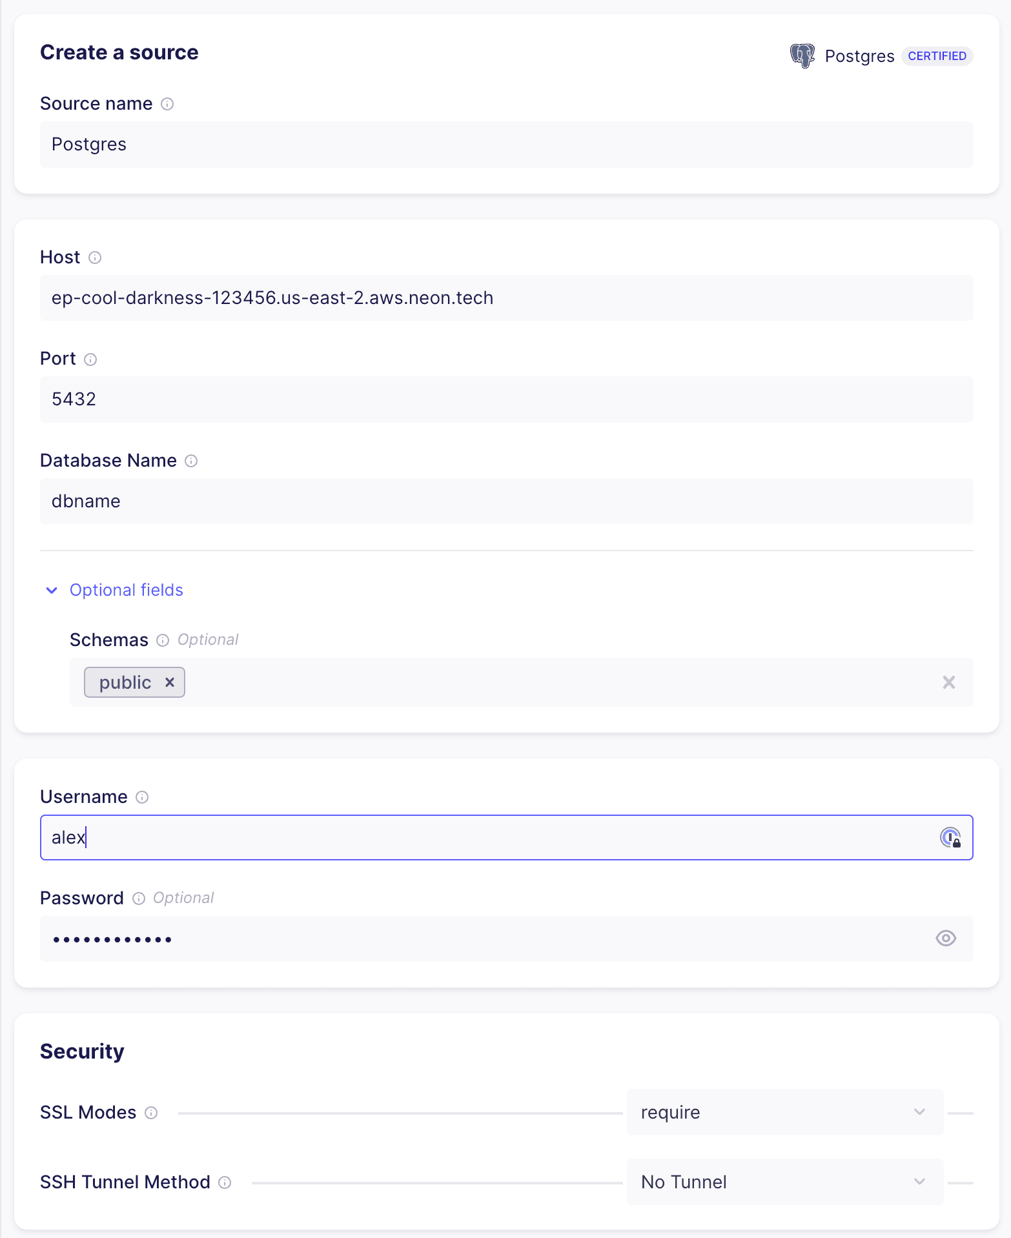
Task: View the Password info tooltip
Action: 139,898
